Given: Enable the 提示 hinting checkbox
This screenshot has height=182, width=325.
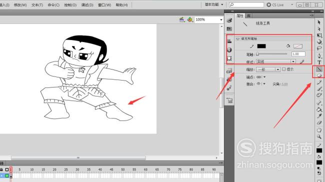Looking at the screenshot, I should coord(284,69).
